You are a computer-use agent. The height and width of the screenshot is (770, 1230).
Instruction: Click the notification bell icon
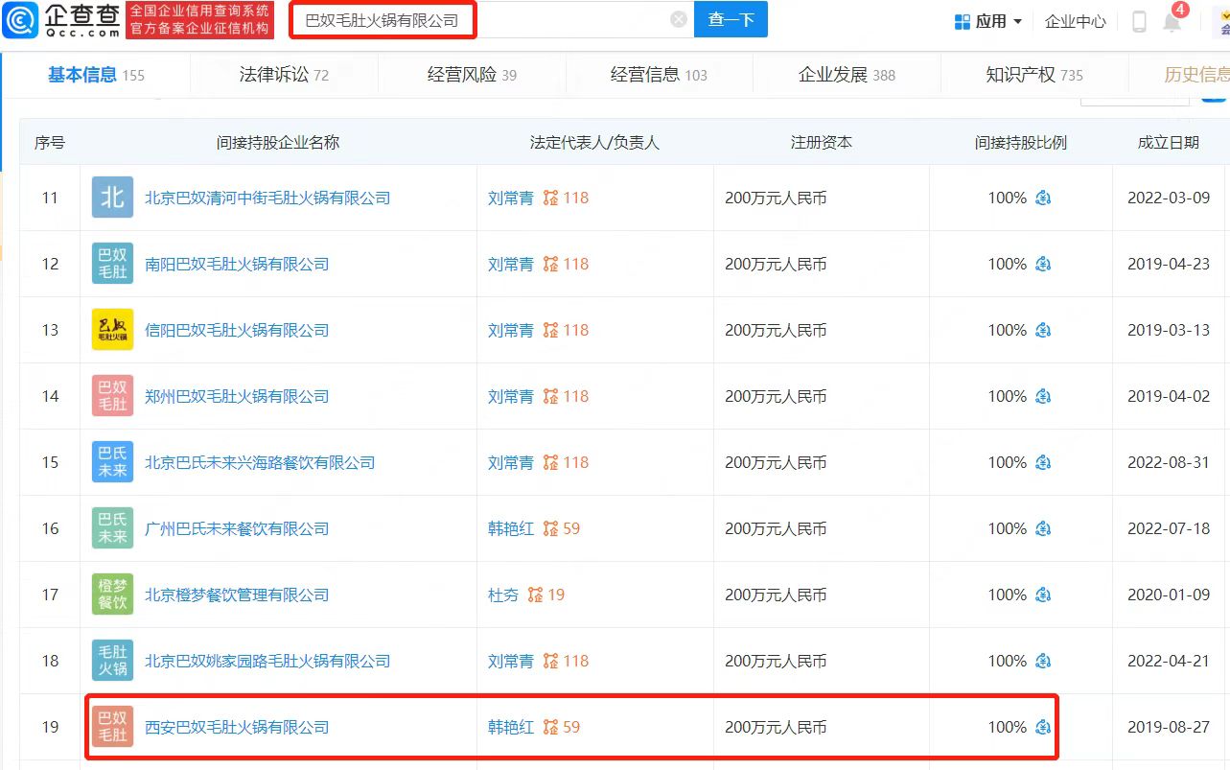click(x=1172, y=22)
